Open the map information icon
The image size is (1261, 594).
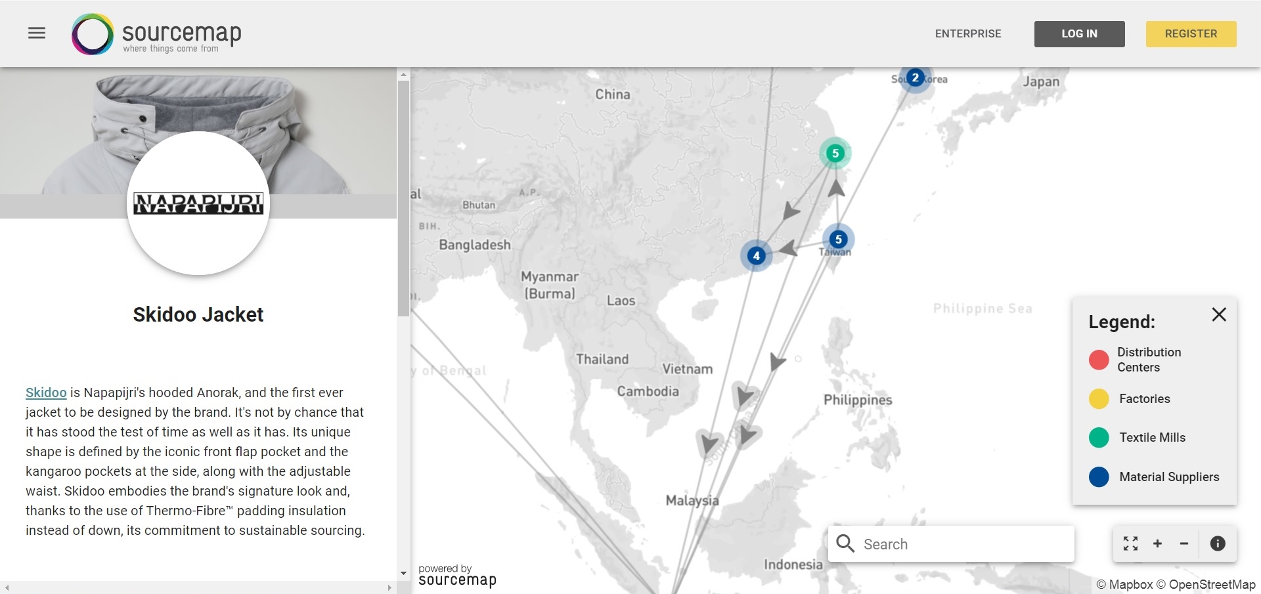[x=1217, y=543]
